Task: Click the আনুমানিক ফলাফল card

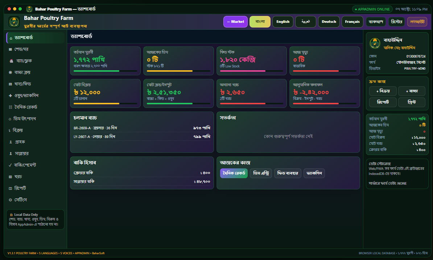Action: (325, 93)
